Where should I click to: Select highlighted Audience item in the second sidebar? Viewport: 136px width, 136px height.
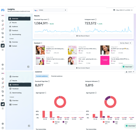click(x=20, y=85)
